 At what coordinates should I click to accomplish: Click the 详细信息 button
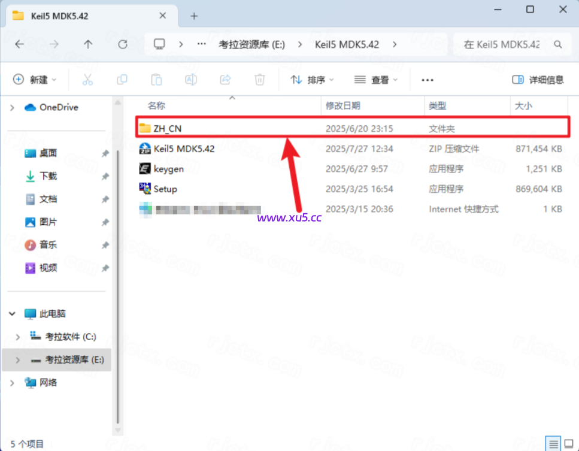click(541, 79)
